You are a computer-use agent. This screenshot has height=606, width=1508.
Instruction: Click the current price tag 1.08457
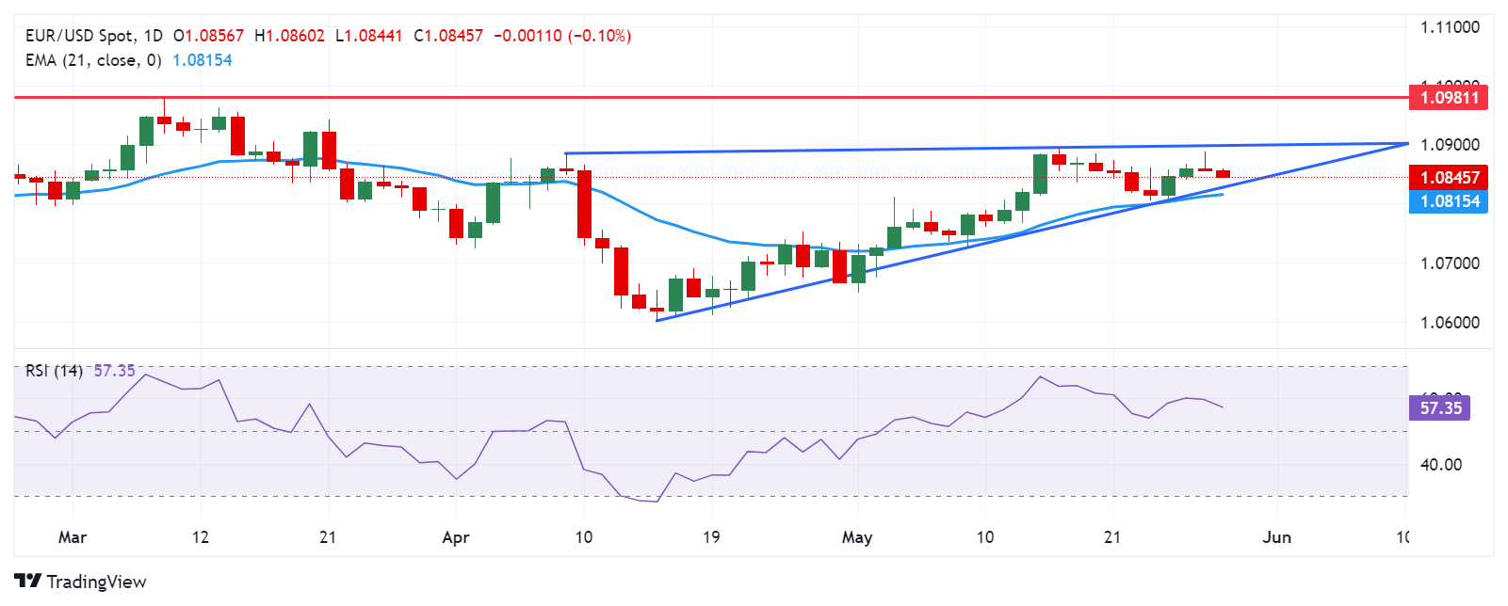point(1449,177)
